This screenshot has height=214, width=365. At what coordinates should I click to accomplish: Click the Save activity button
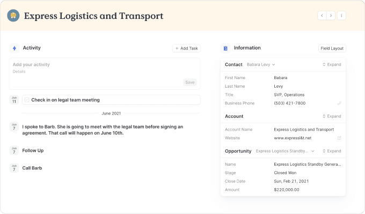(x=189, y=82)
